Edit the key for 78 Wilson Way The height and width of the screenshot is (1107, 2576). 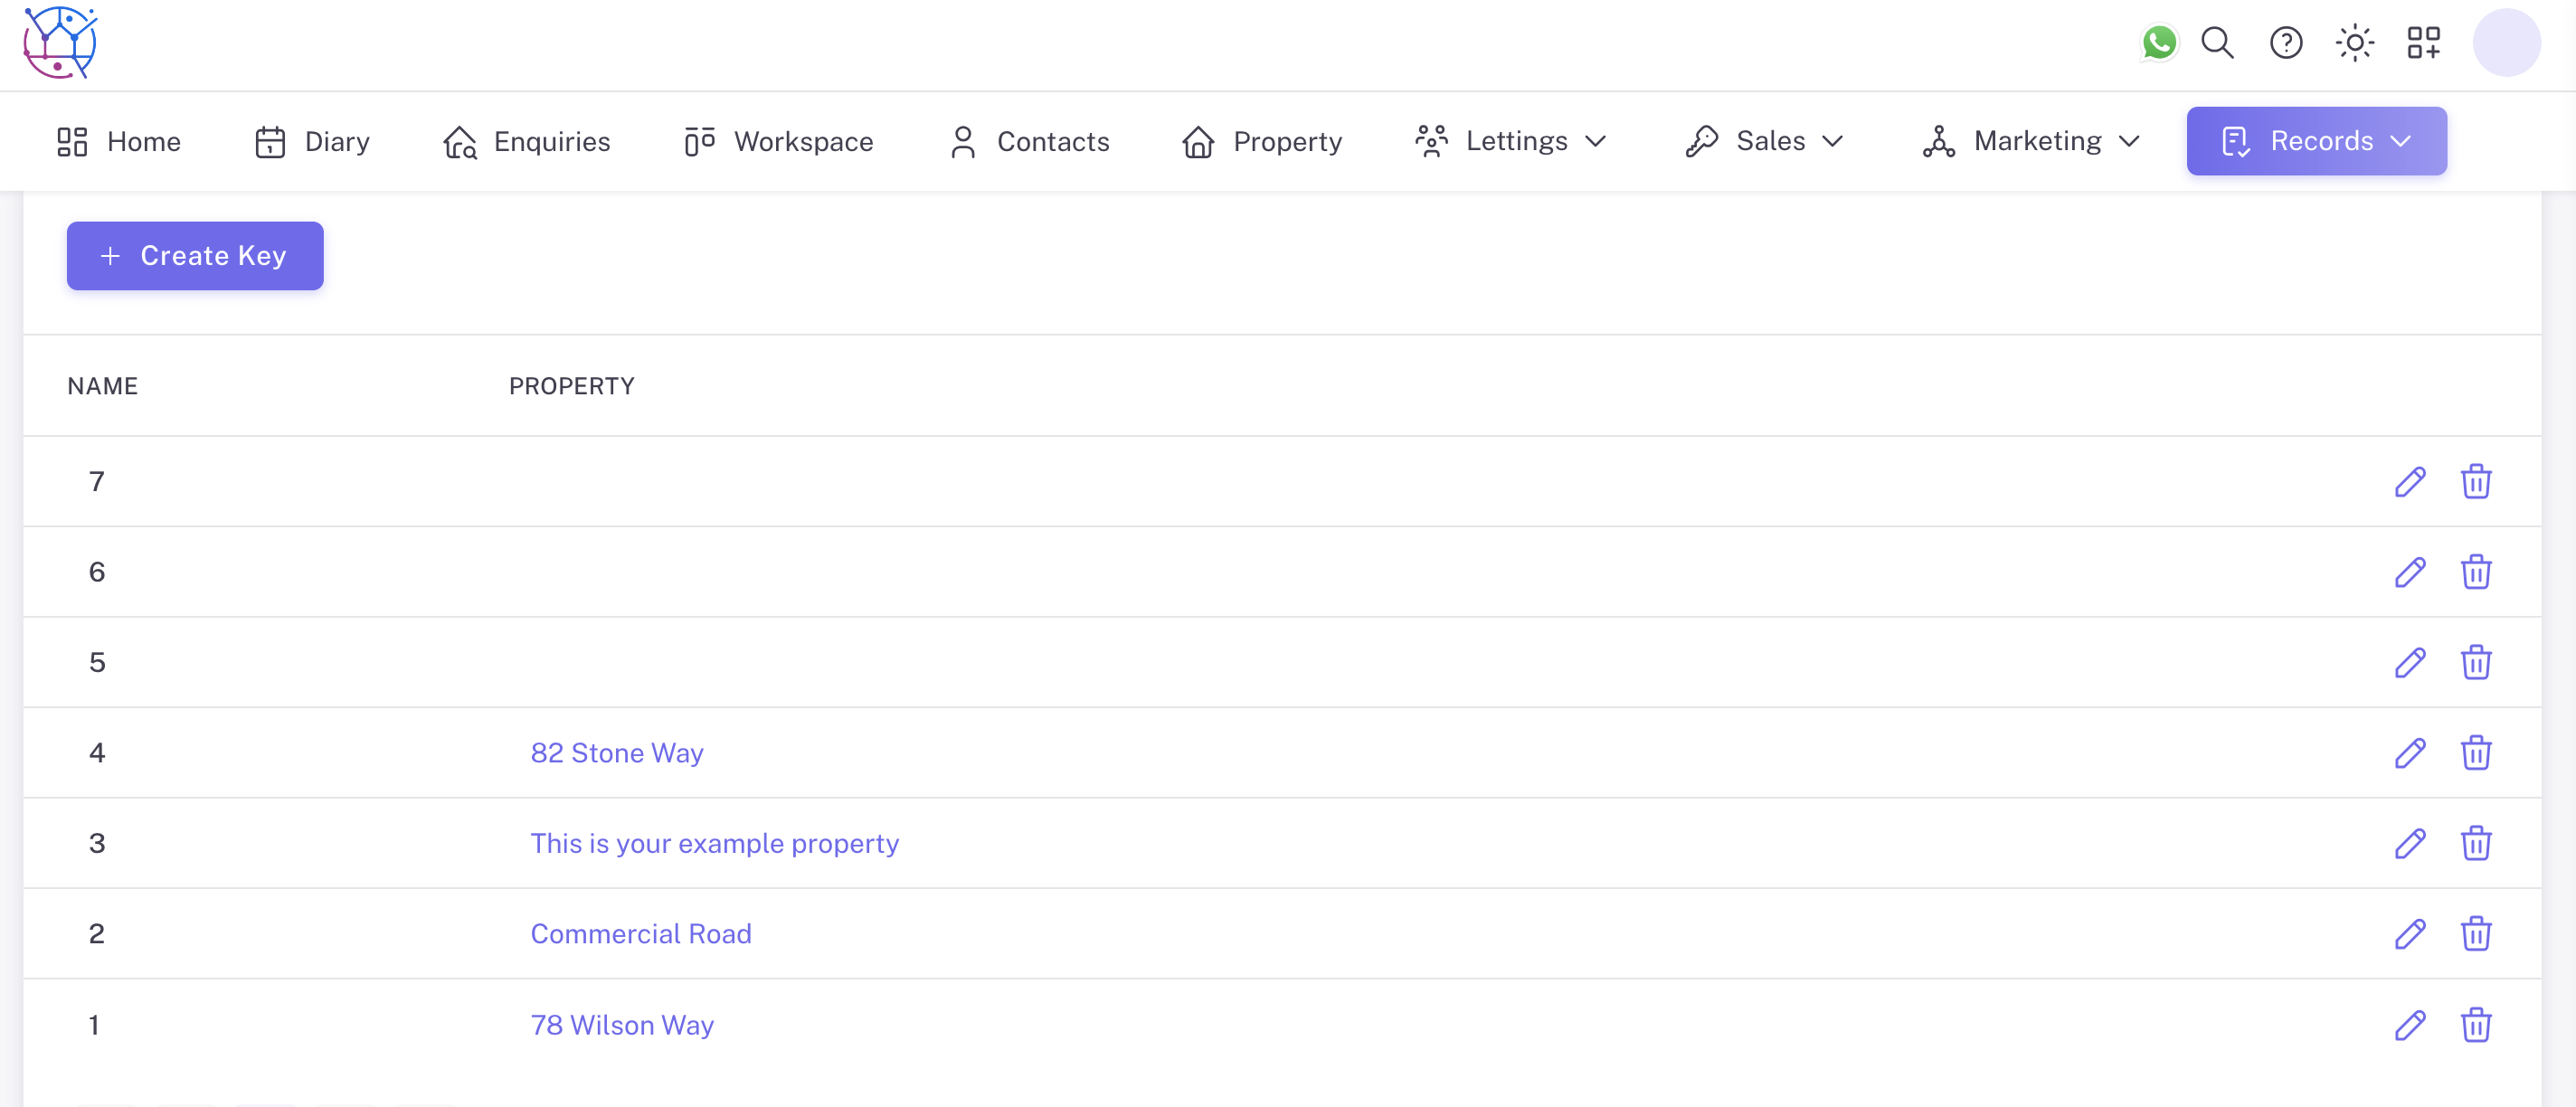[x=2409, y=1025]
